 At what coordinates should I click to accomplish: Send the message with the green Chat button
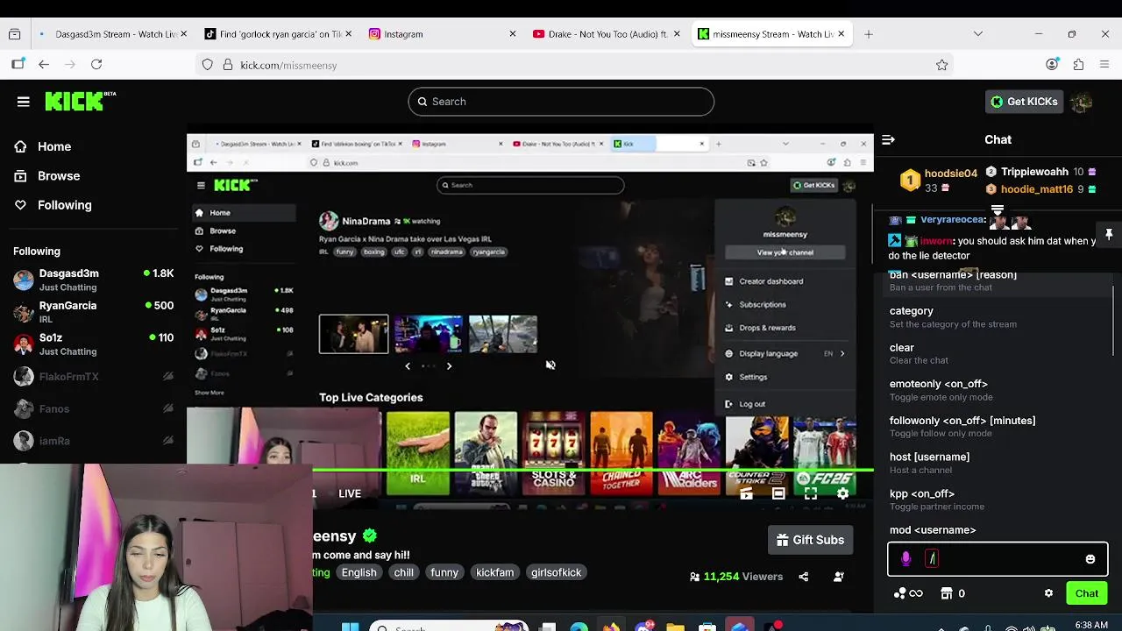pos(1087,593)
